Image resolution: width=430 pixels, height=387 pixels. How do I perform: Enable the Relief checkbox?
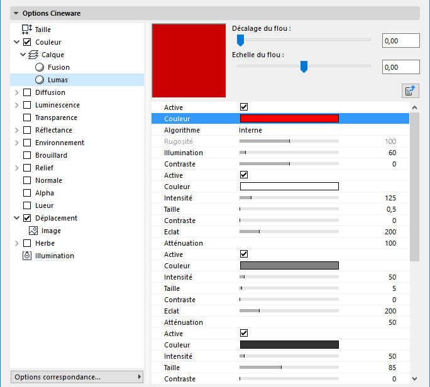pos(27,168)
